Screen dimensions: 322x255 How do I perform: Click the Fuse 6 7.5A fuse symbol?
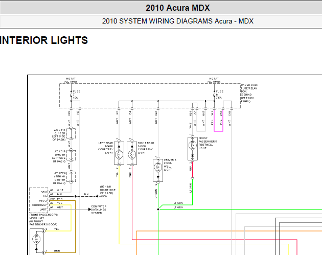(x=214, y=95)
